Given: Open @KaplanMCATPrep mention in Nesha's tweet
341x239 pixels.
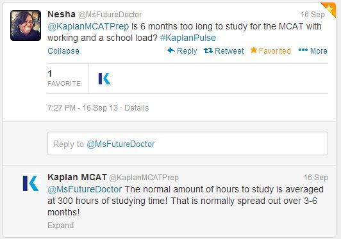Looking at the screenshot, I should [x=88, y=26].
